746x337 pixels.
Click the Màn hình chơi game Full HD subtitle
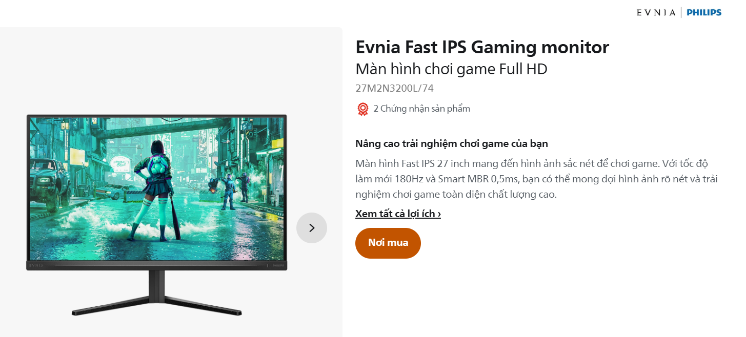(x=451, y=69)
